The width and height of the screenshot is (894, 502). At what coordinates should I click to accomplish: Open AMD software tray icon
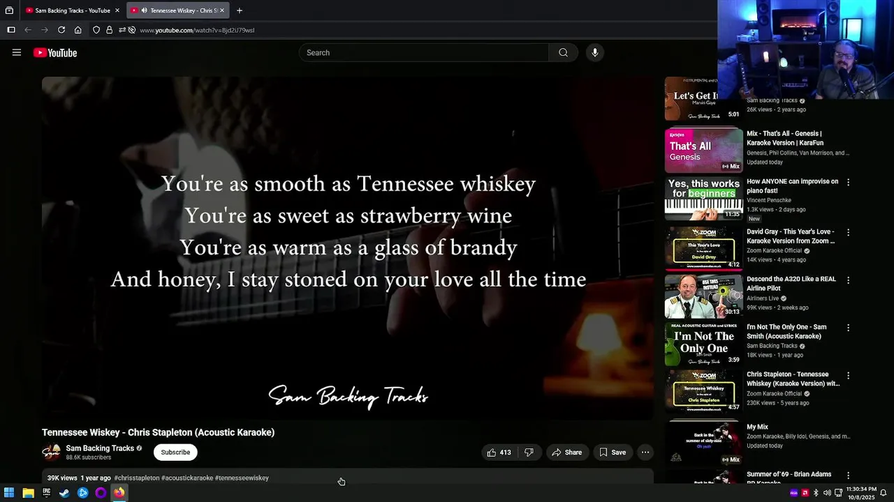805,493
